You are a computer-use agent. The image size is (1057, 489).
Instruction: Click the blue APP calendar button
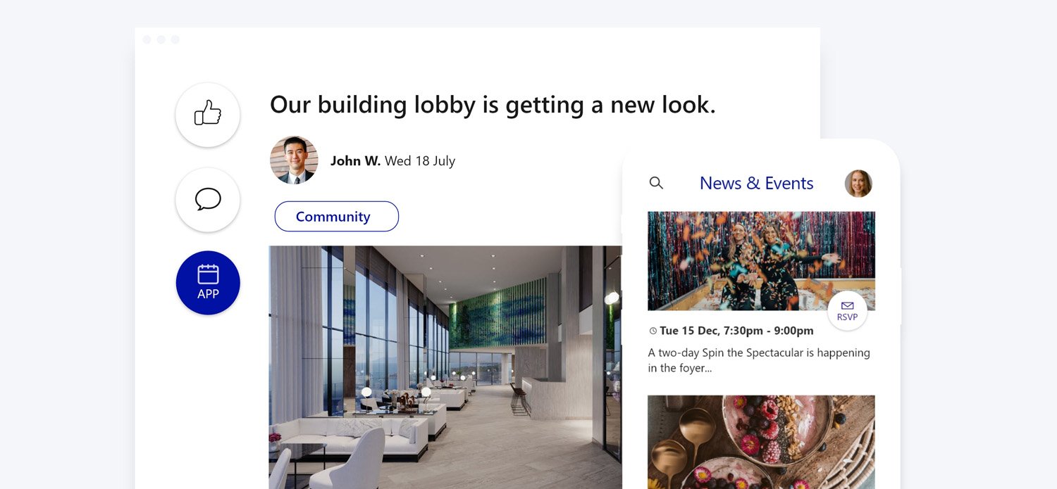(208, 283)
